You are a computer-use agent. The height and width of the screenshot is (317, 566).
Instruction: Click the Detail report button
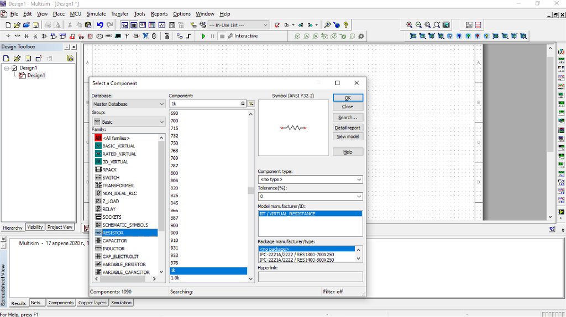click(348, 128)
